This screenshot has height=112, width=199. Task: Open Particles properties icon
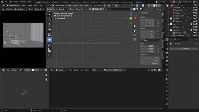point(167,83)
